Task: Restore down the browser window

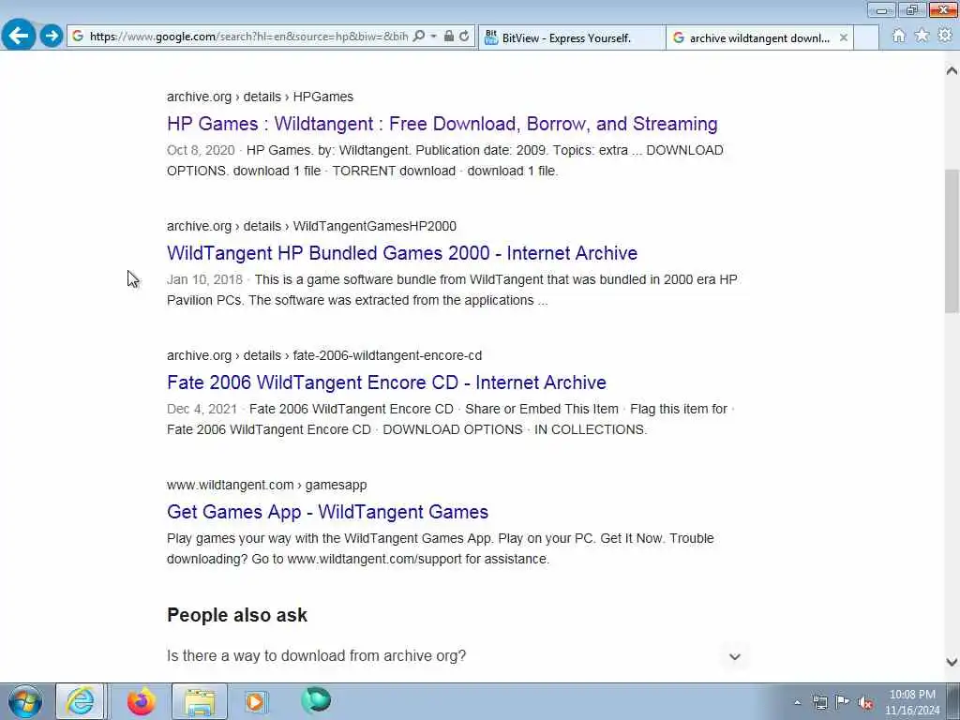Action: click(x=912, y=9)
